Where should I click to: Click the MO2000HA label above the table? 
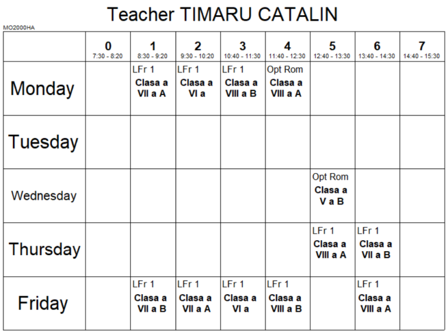click(19, 27)
